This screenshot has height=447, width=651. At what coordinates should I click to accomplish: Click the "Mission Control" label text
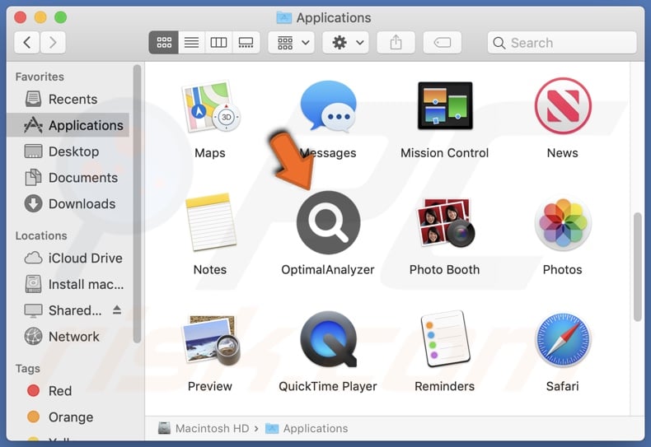(x=445, y=152)
